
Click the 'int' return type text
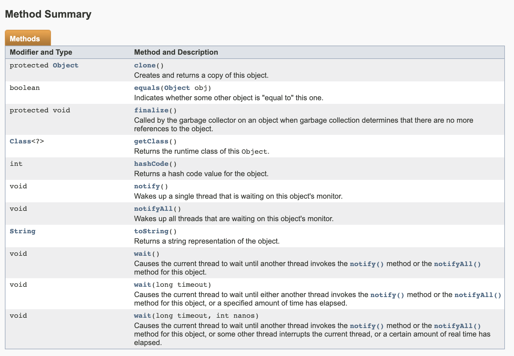16,164
